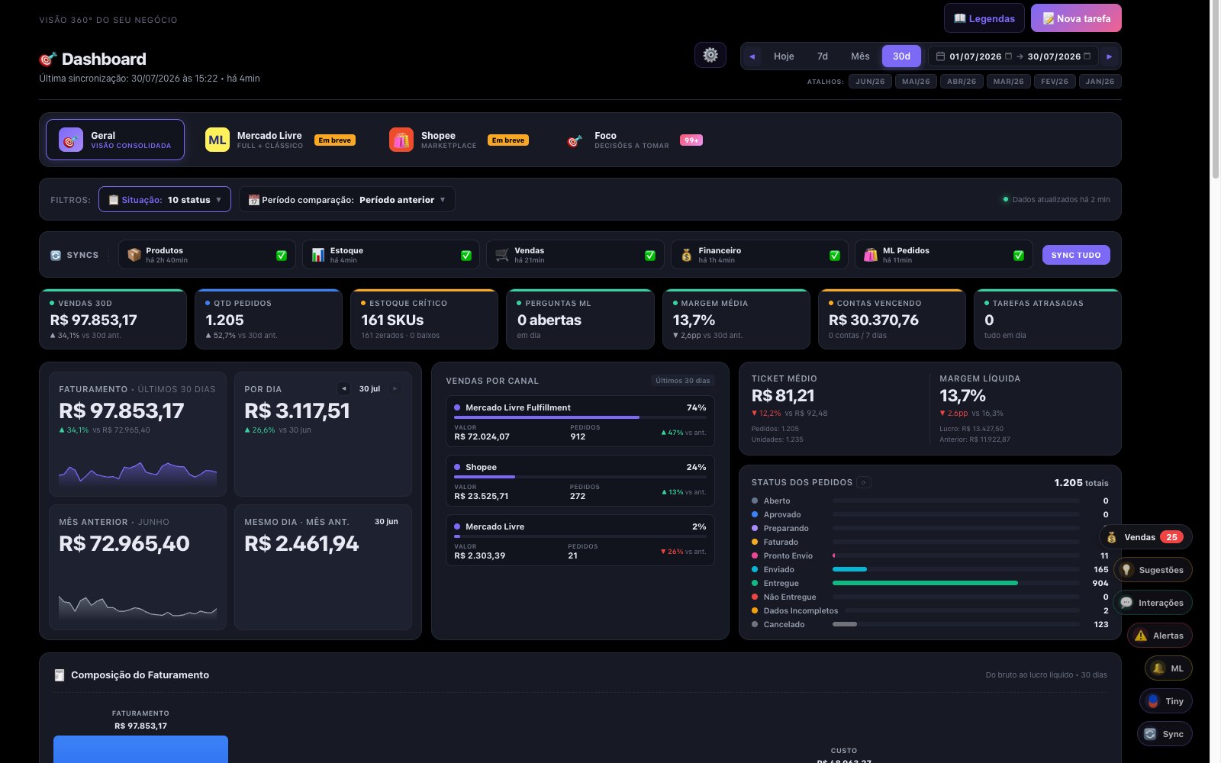Click the Vendas cart icon
Screen dimensions: 1221x763
[502, 255]
